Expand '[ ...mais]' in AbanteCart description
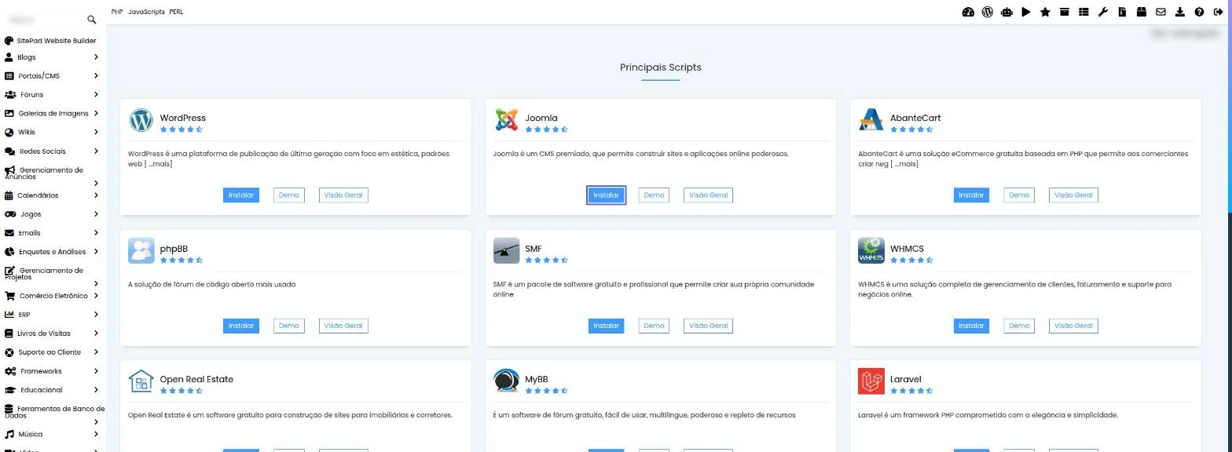Viewport: 1232px width, 452px height. [x=904, y=164]
